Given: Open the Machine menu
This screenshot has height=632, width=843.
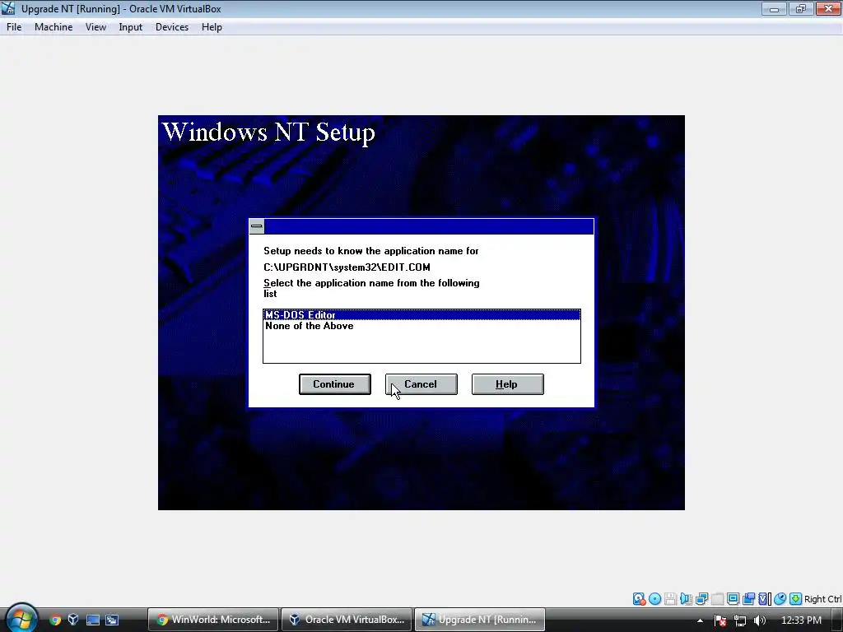Looking at the screenshot, I should pos(54,27).
